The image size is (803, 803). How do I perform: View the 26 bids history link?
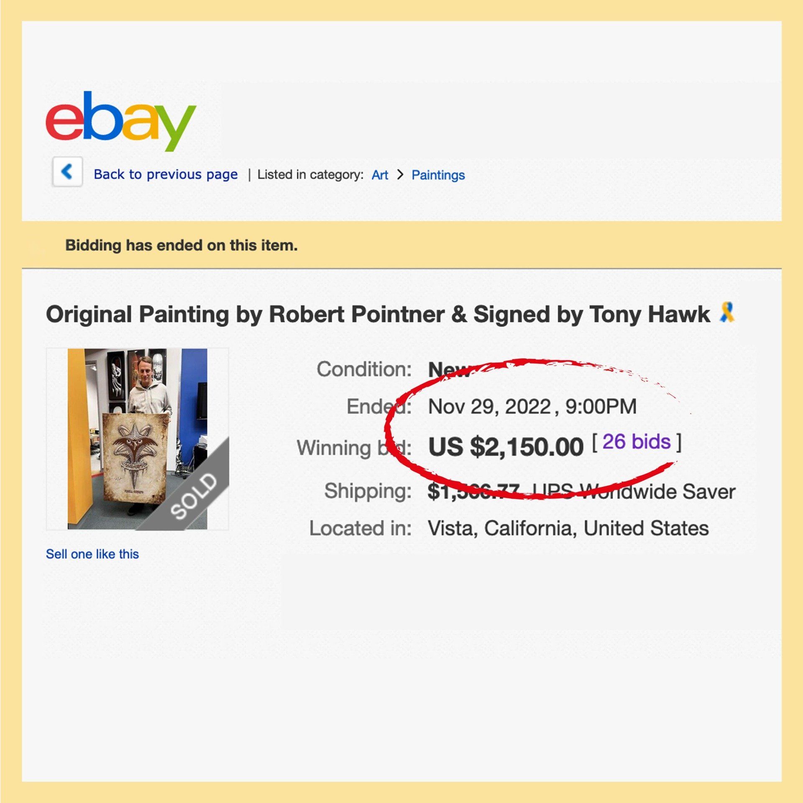pyautogui.click(x=637, y=442)
